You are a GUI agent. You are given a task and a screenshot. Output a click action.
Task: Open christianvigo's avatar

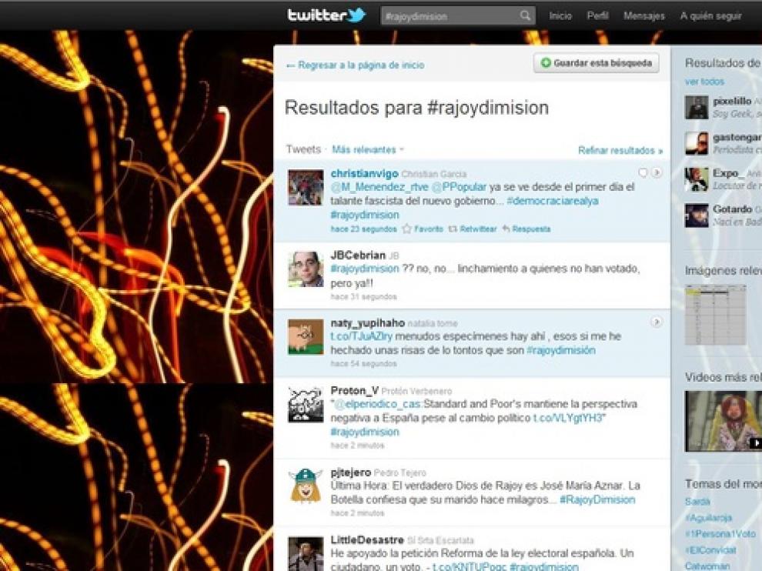point(306,188)
